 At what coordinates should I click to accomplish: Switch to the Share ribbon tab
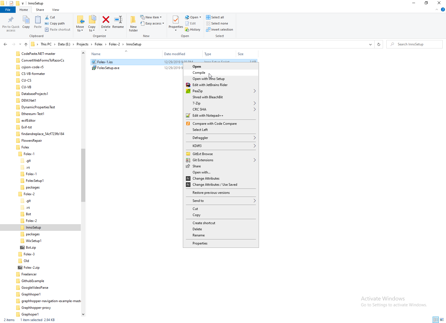click(40, 10)
